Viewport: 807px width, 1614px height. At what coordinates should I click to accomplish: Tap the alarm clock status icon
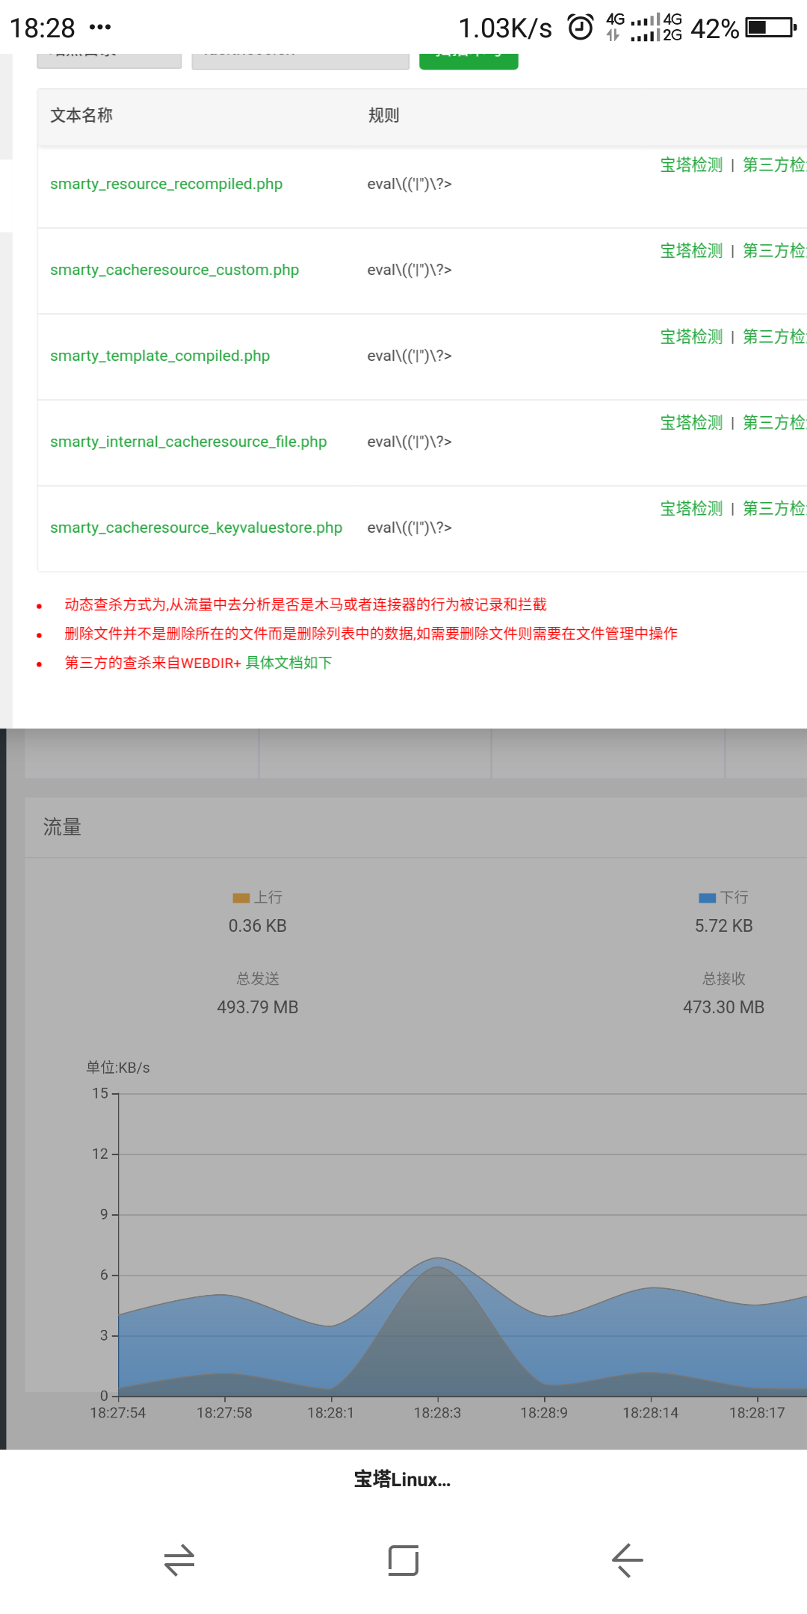581,28
